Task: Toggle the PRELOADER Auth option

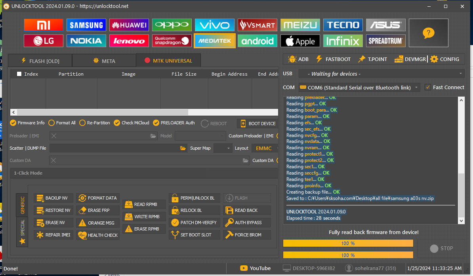Action: tap(156, 123)
